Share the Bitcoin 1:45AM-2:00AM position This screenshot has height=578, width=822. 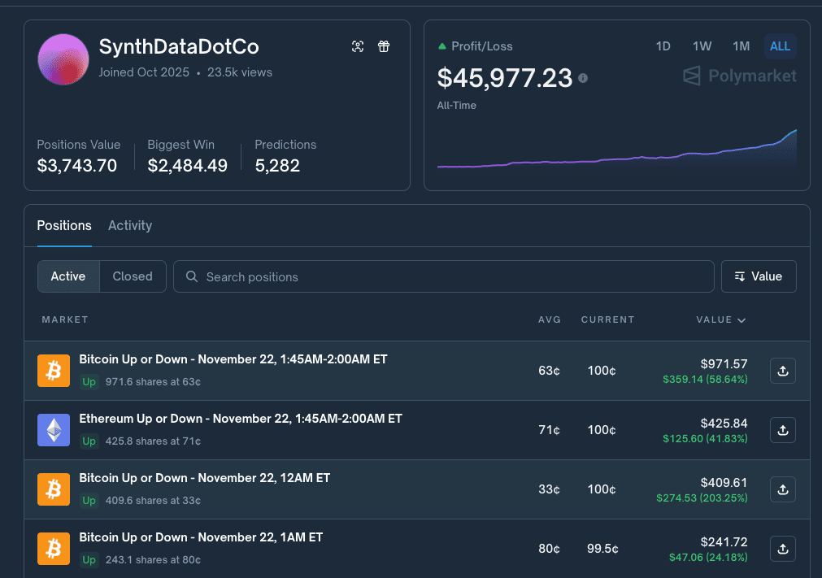click(x=782, y=371)
